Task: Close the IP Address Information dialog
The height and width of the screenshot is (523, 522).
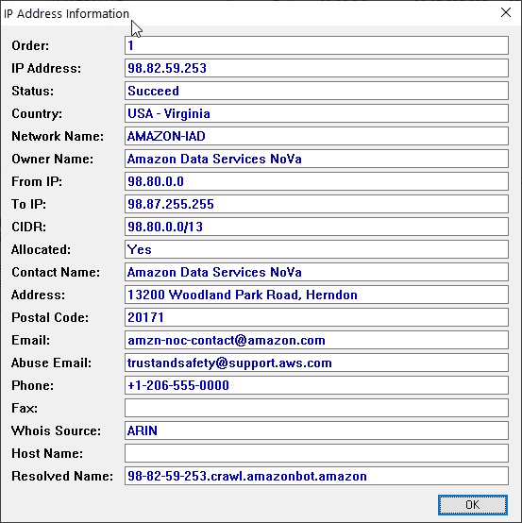Action: tap(506, 12)
